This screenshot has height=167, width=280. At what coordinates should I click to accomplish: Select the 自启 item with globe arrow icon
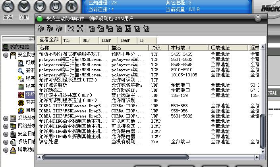coord(26,110)
